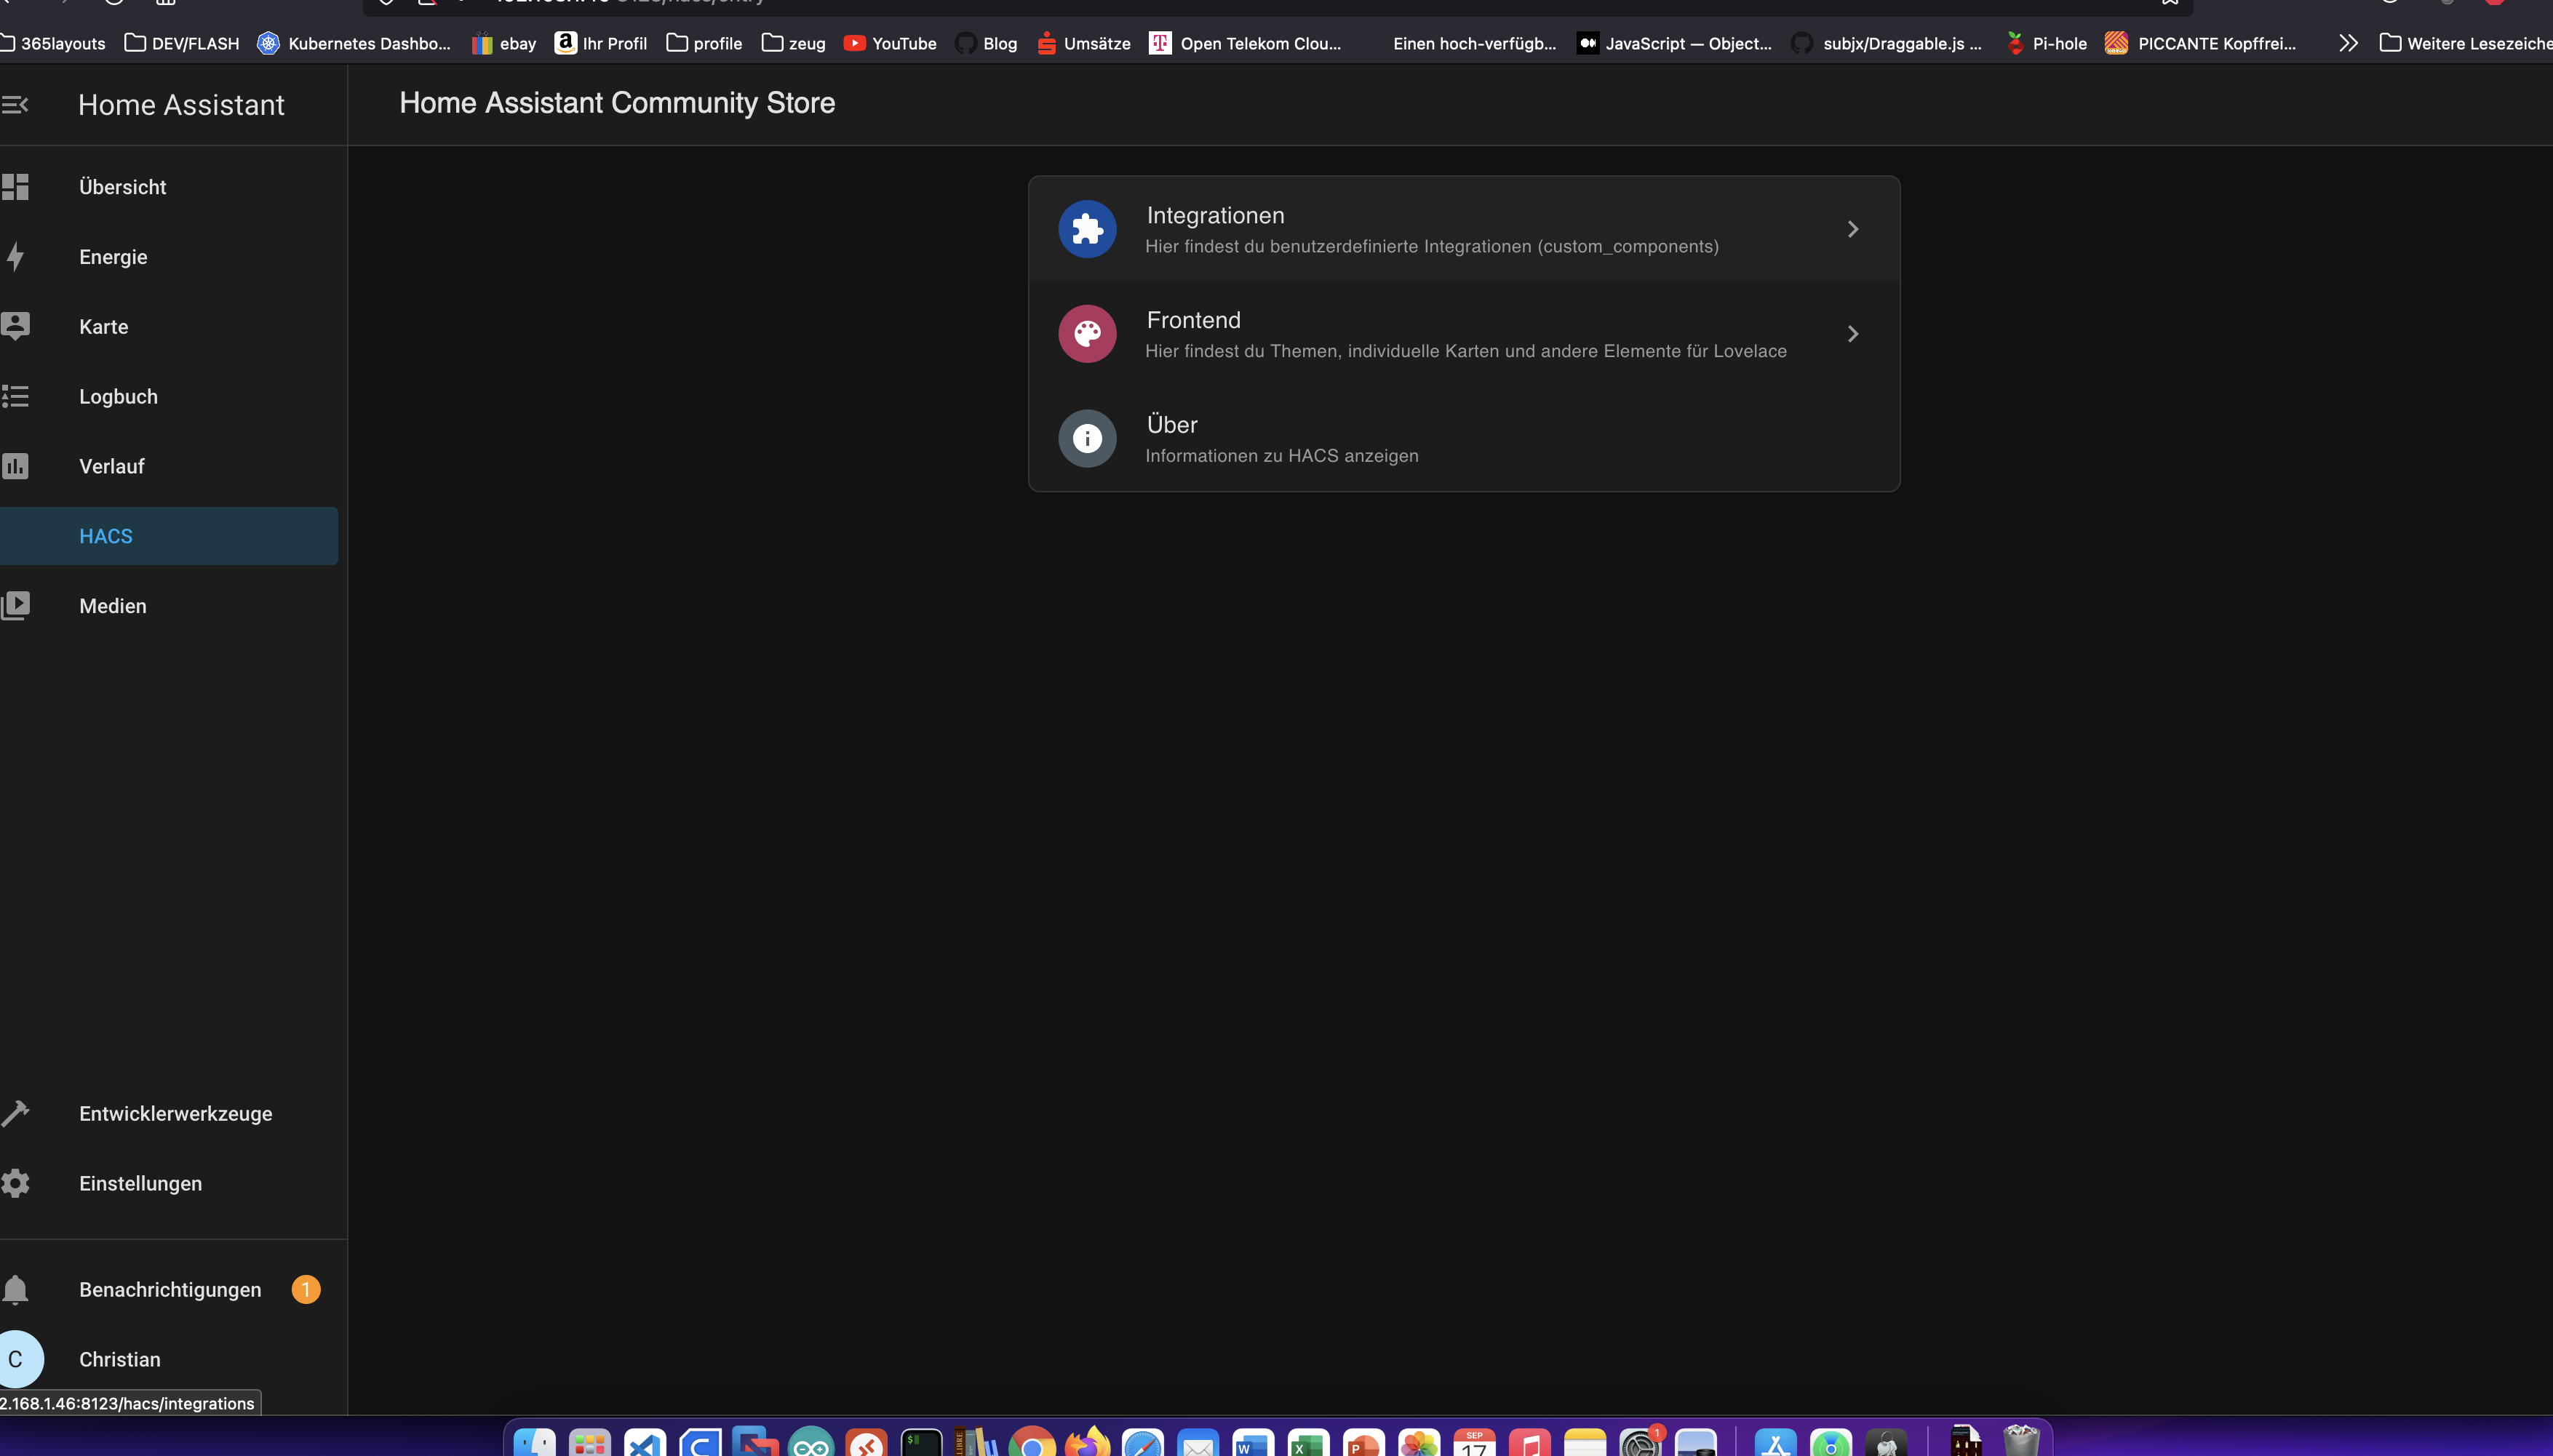Click the Integrationen heading

coord(1216,215)
